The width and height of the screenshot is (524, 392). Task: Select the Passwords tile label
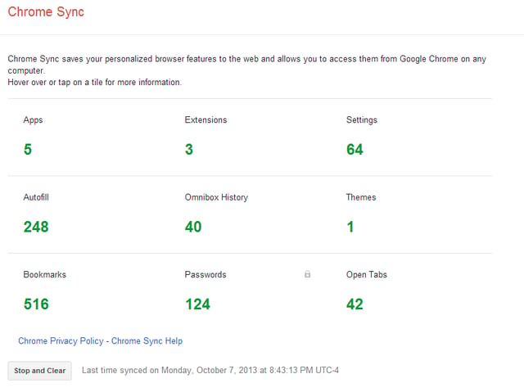pos(206,274)
